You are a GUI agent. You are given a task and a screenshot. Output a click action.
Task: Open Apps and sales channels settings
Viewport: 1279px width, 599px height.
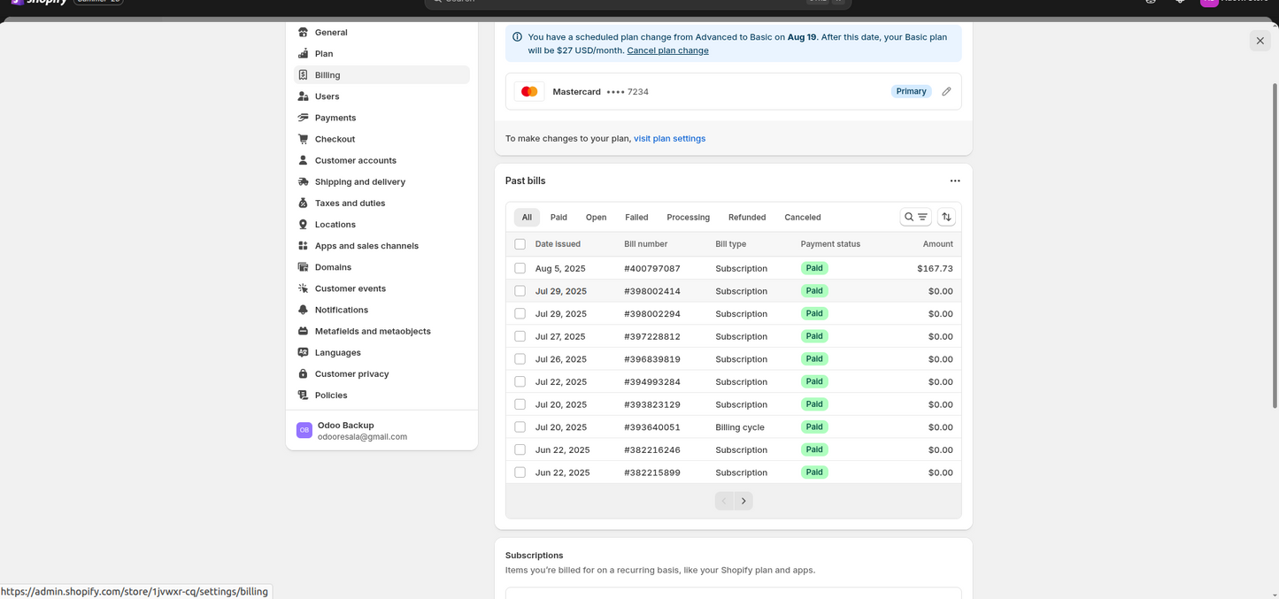[x=366, y=246]
